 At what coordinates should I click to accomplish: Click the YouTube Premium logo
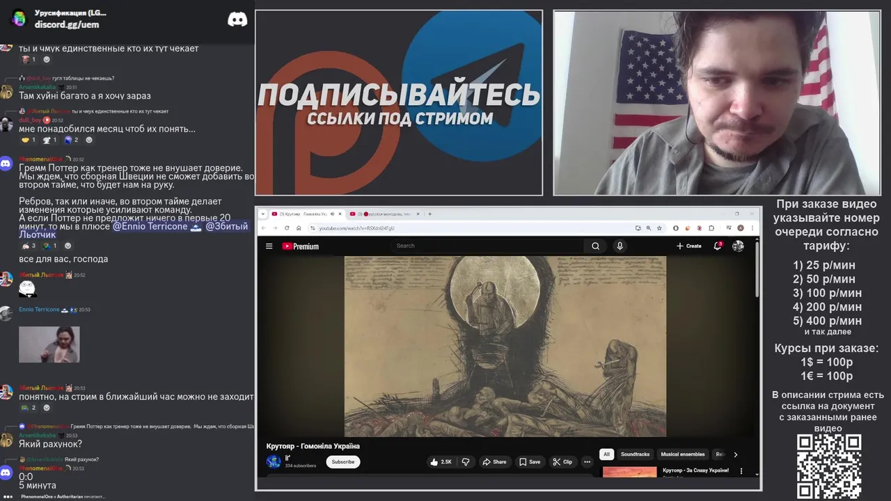300,246
